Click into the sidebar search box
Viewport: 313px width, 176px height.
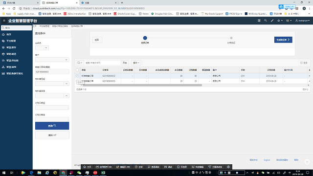[16, 28]
